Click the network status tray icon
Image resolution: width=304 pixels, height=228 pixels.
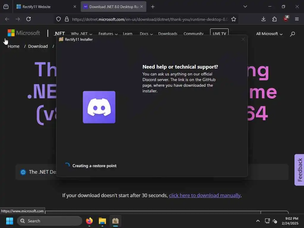[x=267, y=221]
